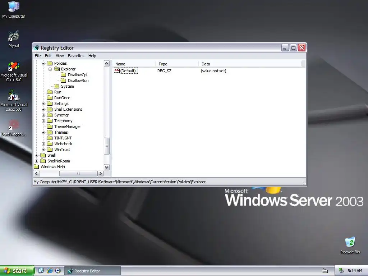
Task: Select the DataWagon desktop shortcut
Action: (14, 128)
